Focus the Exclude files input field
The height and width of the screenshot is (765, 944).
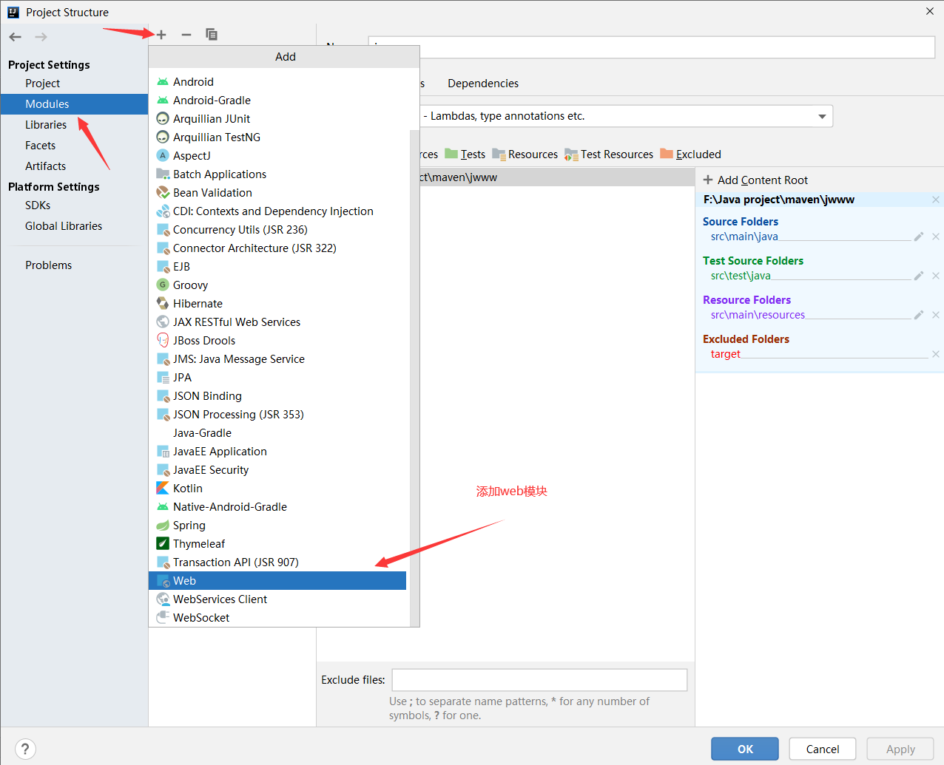[x=539, y=680]
